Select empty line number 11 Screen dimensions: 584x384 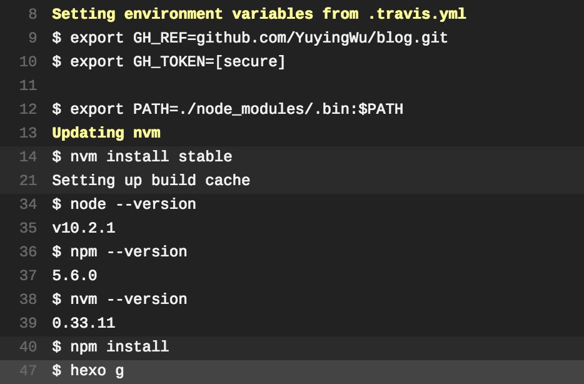28,86
